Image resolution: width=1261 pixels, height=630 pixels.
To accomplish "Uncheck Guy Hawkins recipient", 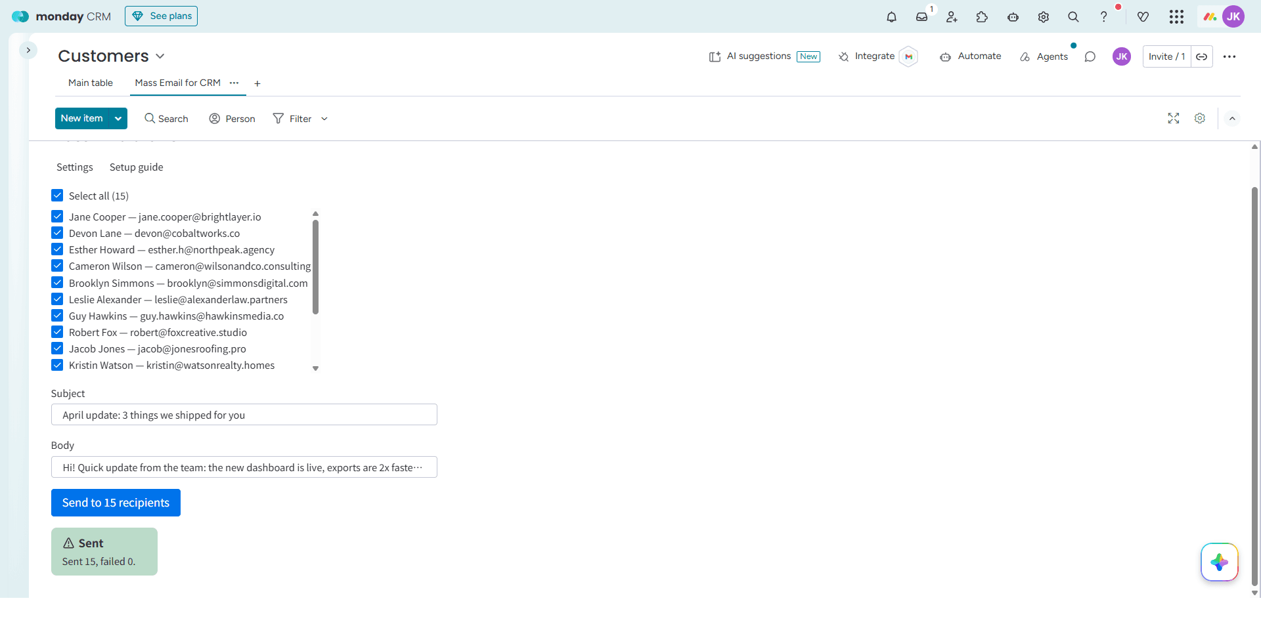I will pyautogui.click(x=57, y=316).
